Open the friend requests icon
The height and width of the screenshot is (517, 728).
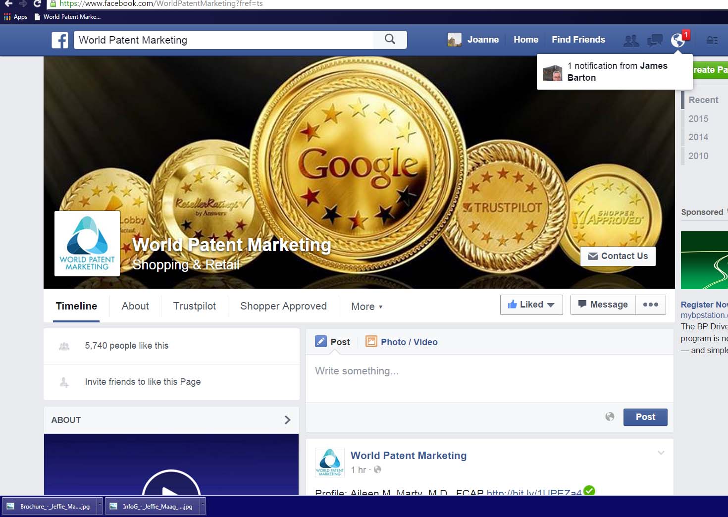click(x=631, y=41)
